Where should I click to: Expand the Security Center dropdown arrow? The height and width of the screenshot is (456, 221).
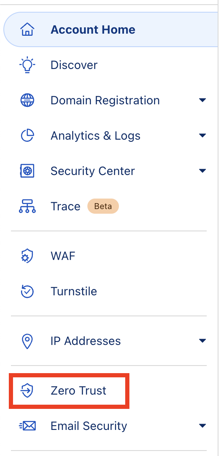click(203, 171)
